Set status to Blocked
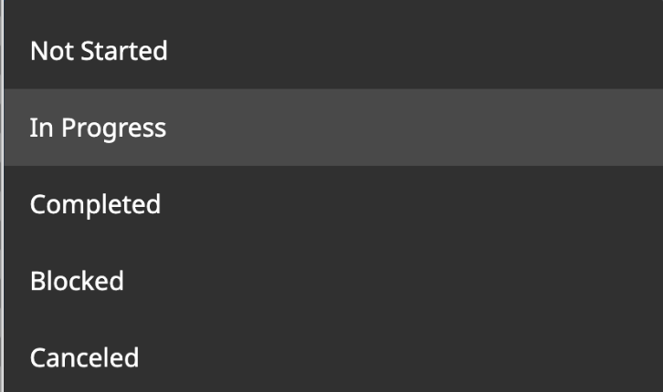The width and height of the screenshot is (663, 392). [x=333, y=281]
